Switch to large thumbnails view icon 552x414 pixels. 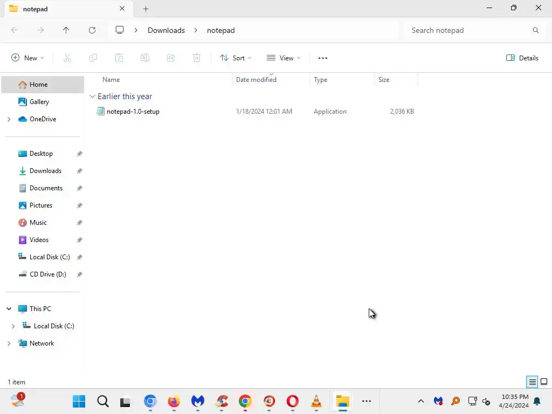tap(544, 382)
